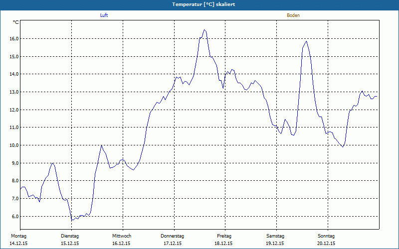The width and height of the screenshot is (399, 249).
Task: Click the '15.12.15' date label
Action: [x=70, y=244]
